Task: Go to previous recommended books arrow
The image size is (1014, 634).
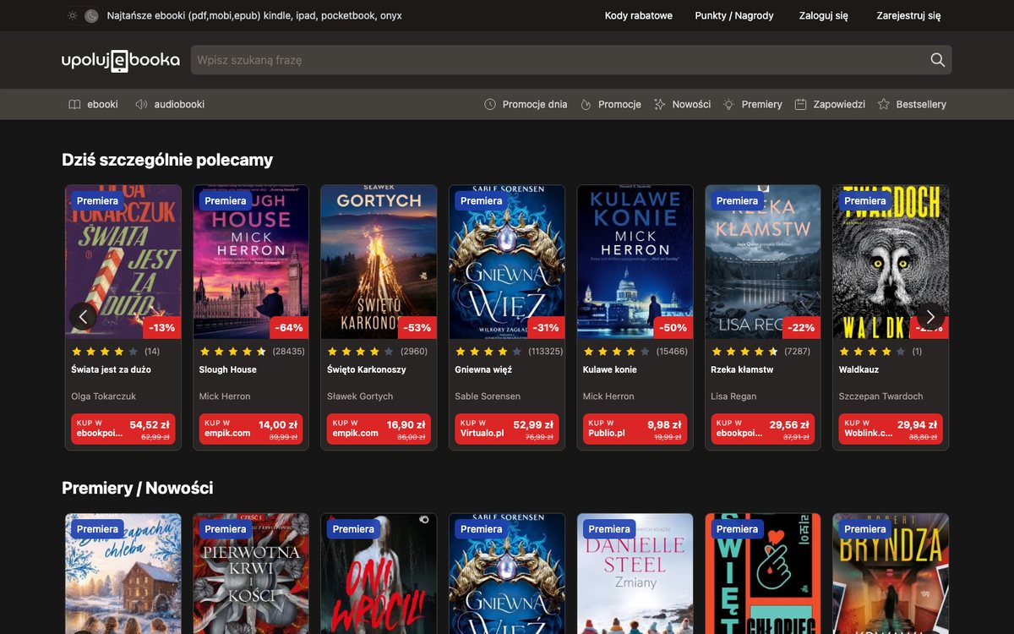Action: [x=83, y=317]
